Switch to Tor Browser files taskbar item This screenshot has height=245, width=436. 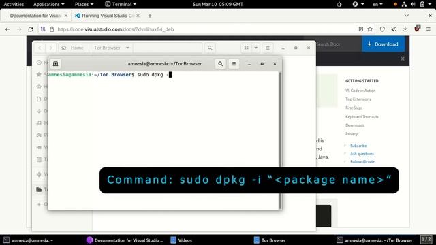(x=270, y=240)
